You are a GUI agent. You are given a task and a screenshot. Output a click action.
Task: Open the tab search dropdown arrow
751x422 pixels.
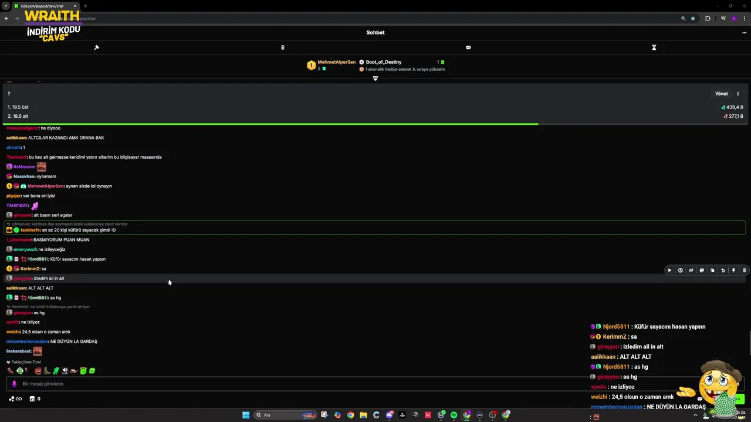click(6, 6)
